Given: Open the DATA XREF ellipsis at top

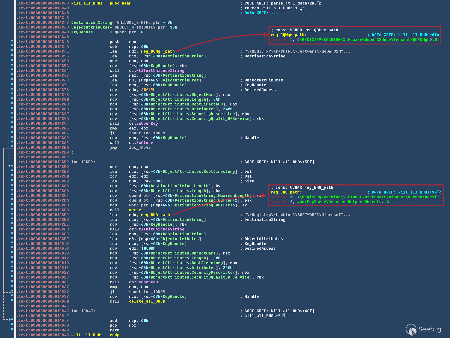Looking at the screenshot, I should (x=274, y=13).
